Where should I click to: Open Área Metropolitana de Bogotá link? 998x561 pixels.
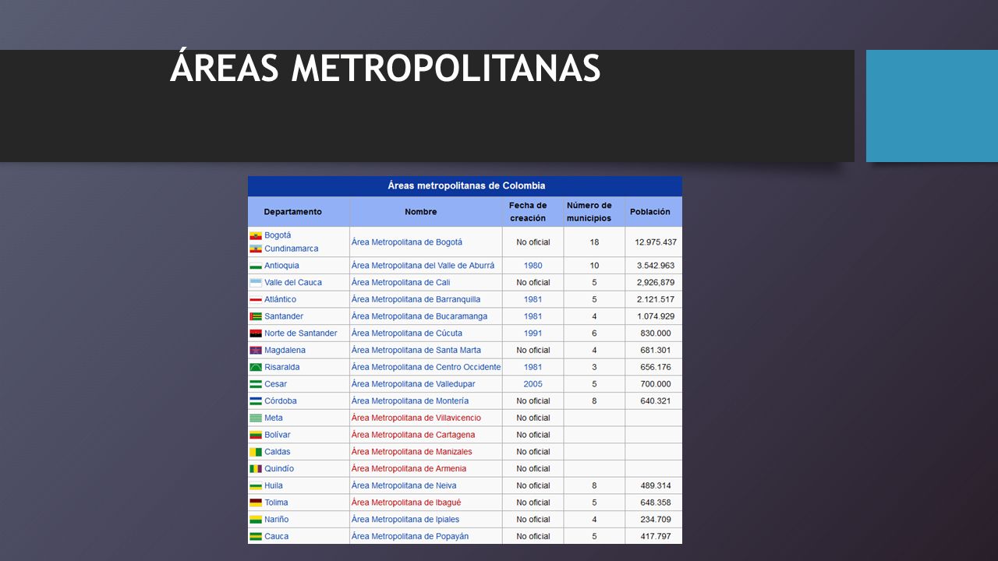click(x=407, y=242)
